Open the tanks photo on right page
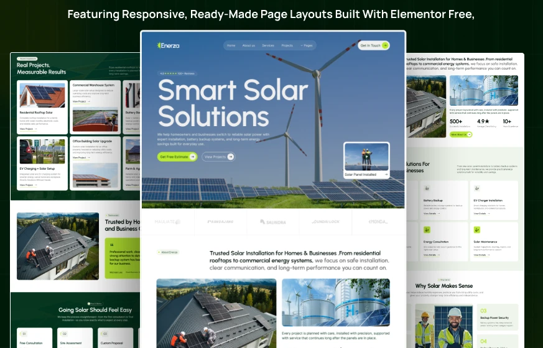Image resolution: width=543 pixels, height=348 pixels. [x=484, y=91]
